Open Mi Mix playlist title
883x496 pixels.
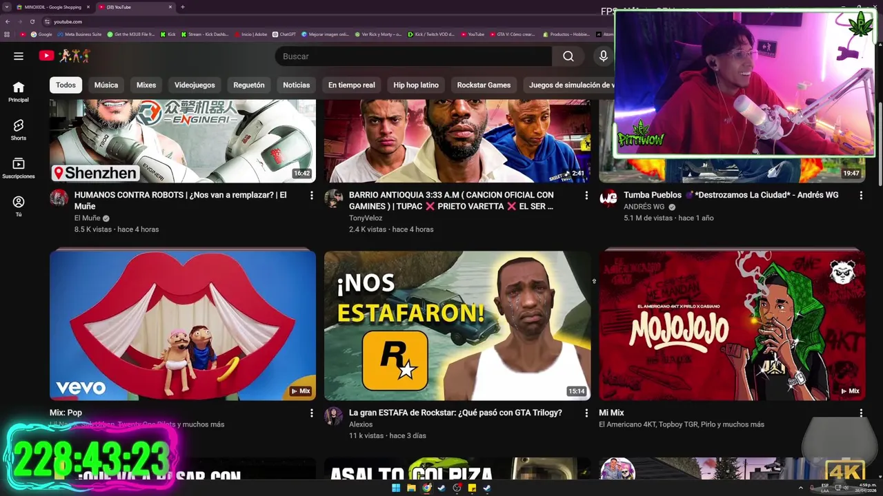click(x=611, y=413)
